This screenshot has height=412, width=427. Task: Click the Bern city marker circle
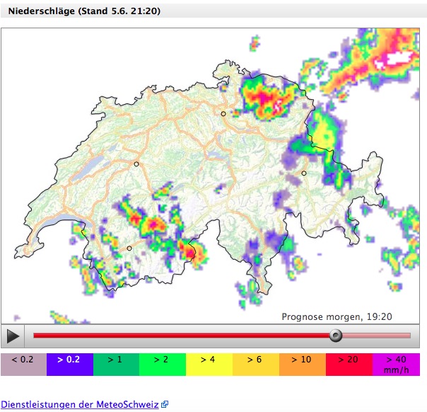point(137,164)
